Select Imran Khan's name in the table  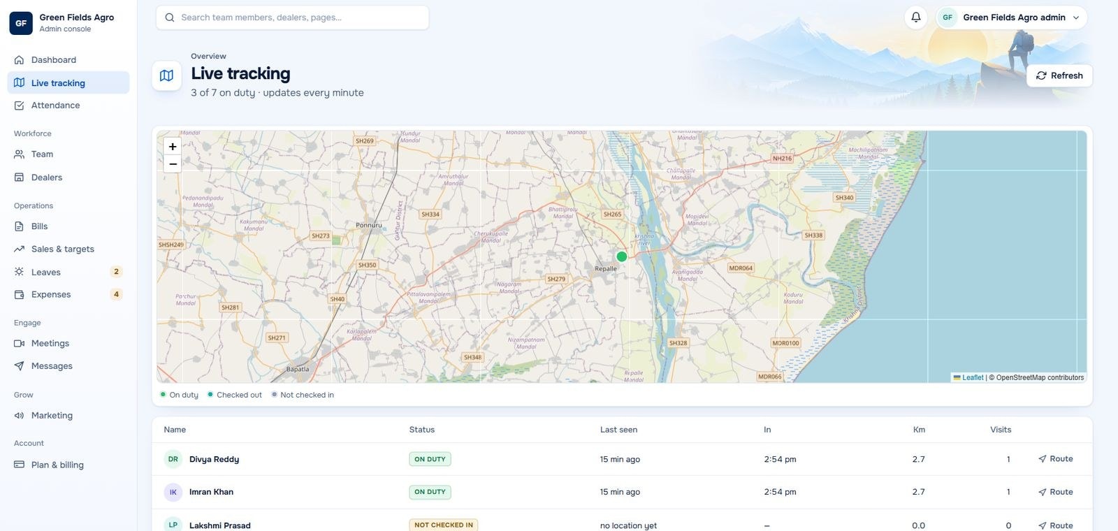point(211,492)
